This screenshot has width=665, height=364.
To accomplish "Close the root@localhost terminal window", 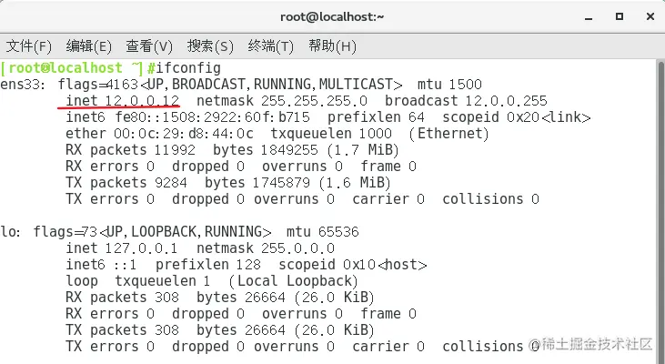I will pyautogui.click(x=650, y=16).
